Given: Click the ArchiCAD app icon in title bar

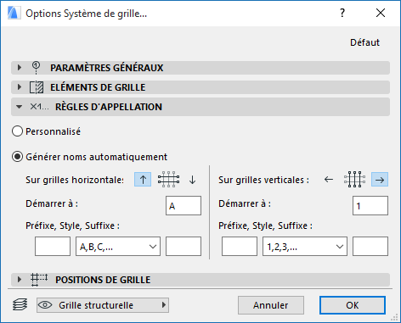Looking at the screenshot, I should (x=14, y=13).
